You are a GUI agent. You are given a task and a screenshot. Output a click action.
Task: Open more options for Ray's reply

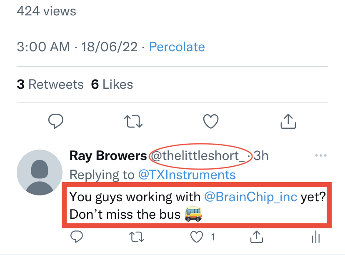(x=320, y=156)
